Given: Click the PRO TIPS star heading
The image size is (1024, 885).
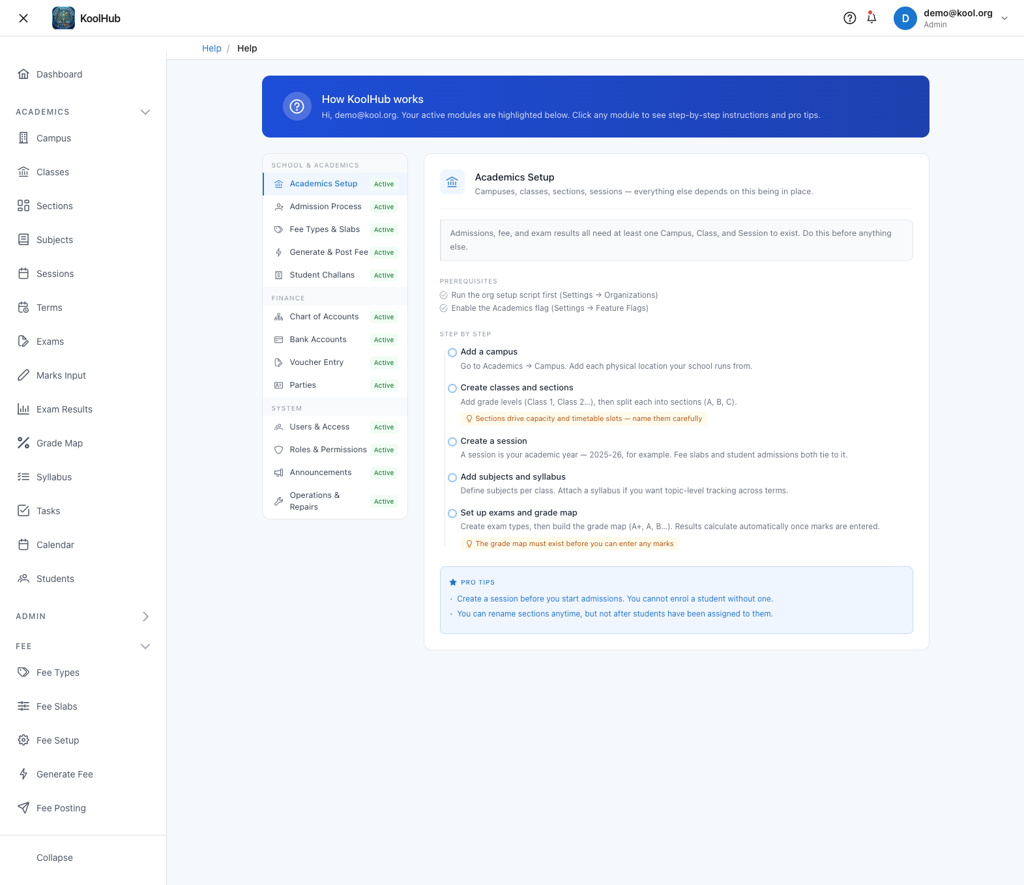Looking at the screenshot, I should (x=472, y=583).
